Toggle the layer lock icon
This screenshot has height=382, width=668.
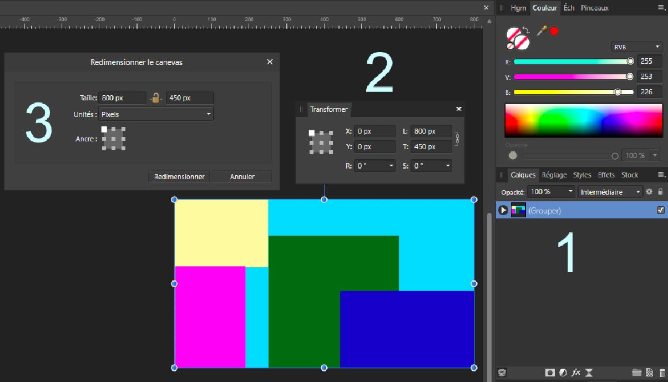click(660, 192)
